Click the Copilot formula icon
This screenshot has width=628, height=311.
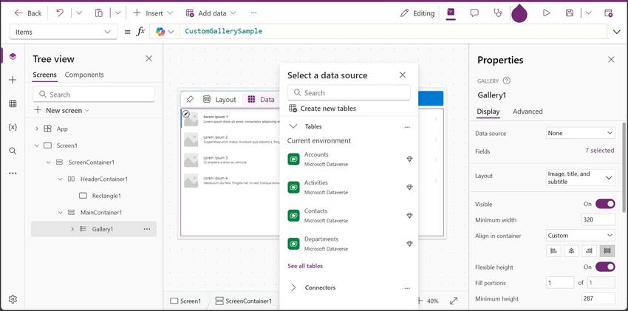click(160, 32)
